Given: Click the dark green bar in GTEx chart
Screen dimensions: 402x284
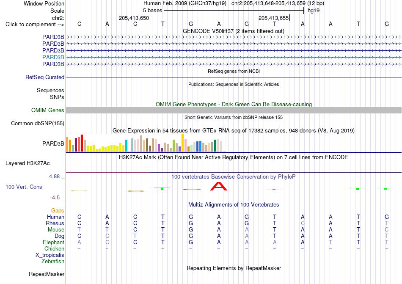Looking at the screenshot, I should click(215, 146).
